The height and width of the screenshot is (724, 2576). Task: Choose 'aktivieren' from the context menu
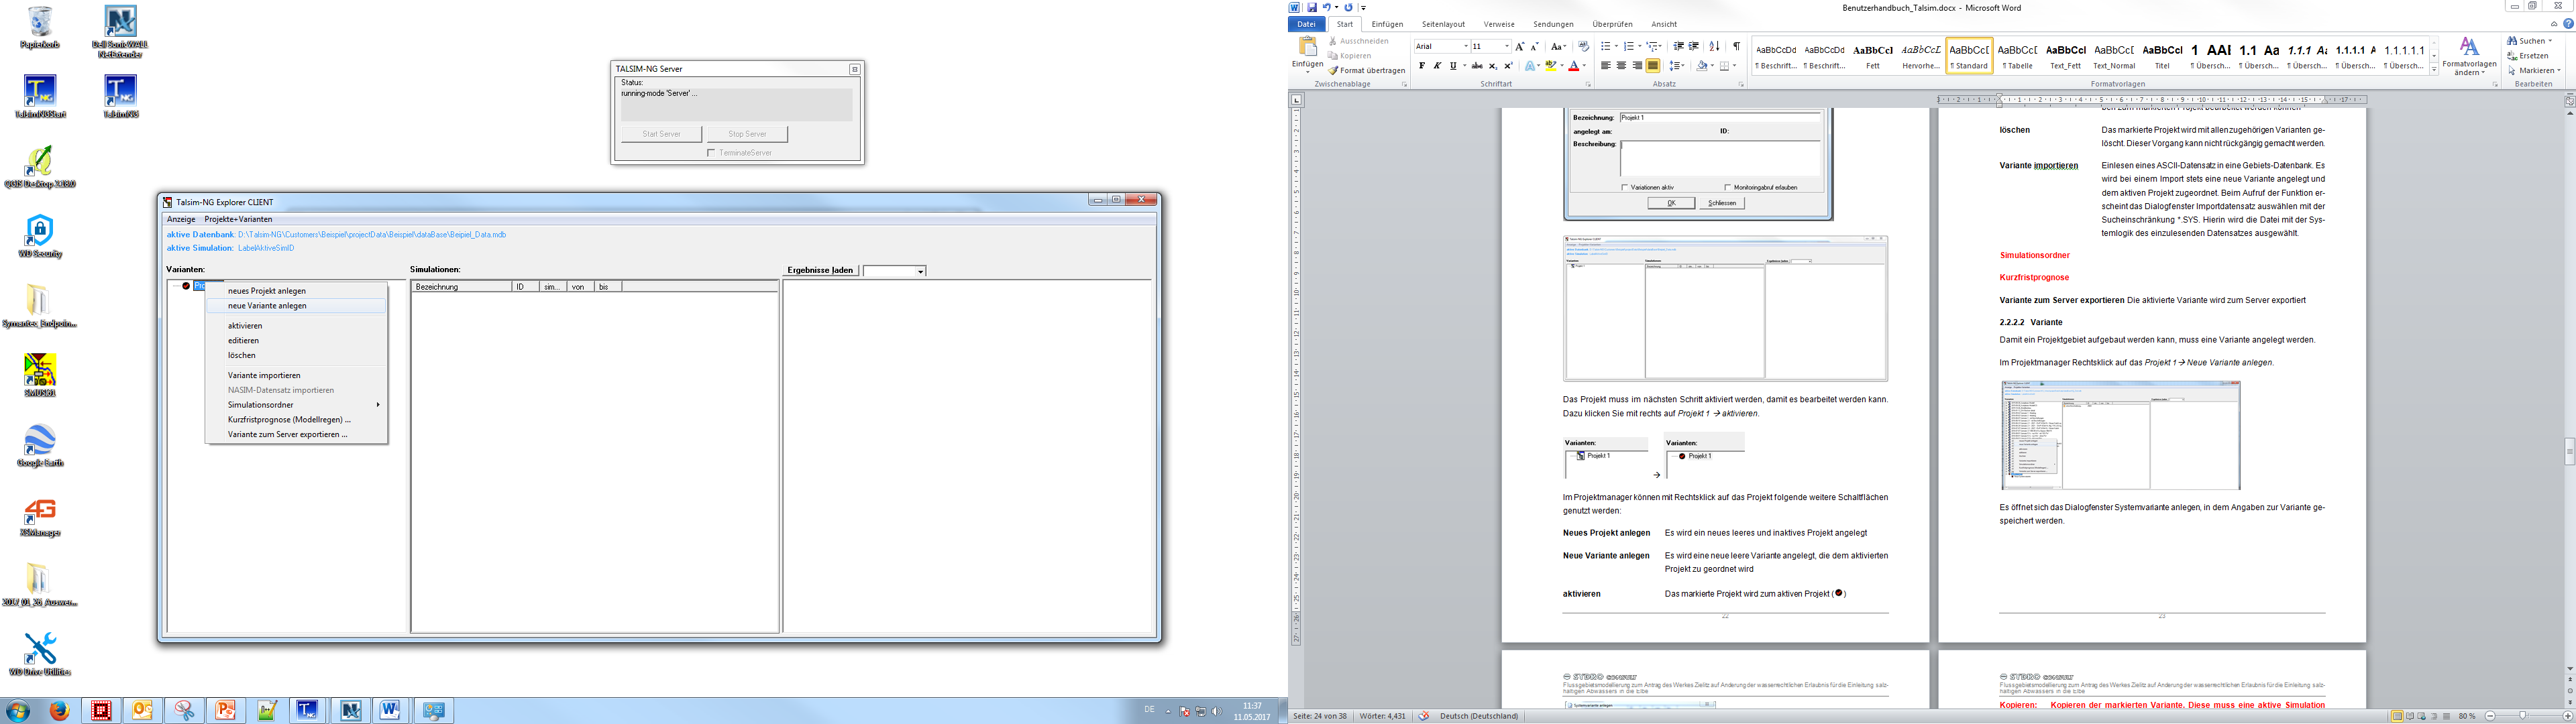click(x=245, y=326)
